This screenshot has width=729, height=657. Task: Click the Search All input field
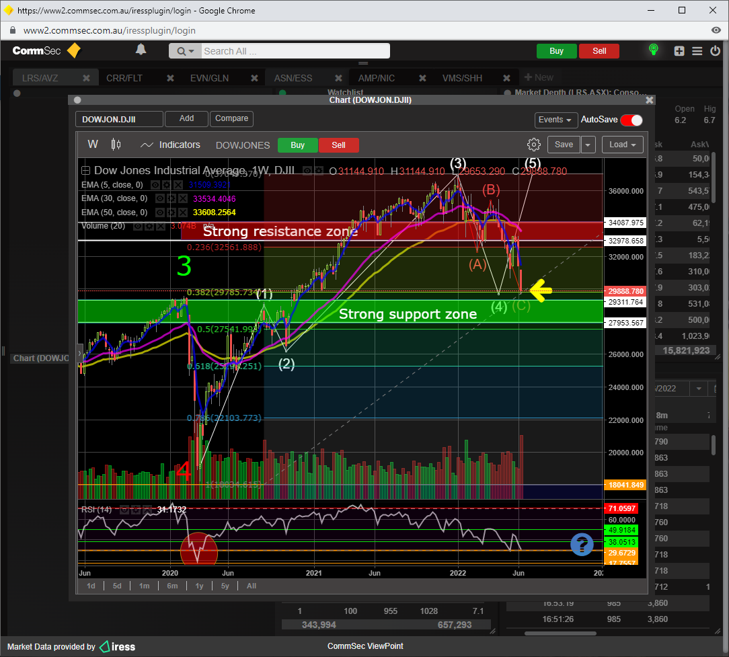(296, 51)
